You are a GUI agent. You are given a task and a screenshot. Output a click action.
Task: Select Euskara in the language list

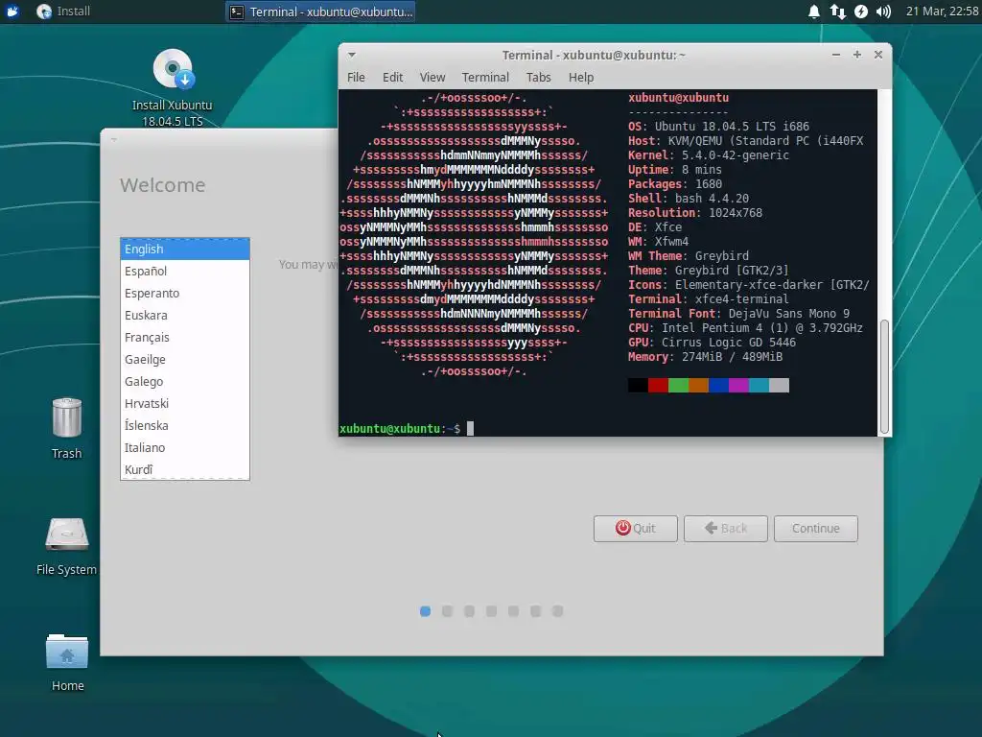[x=185, y=315]
